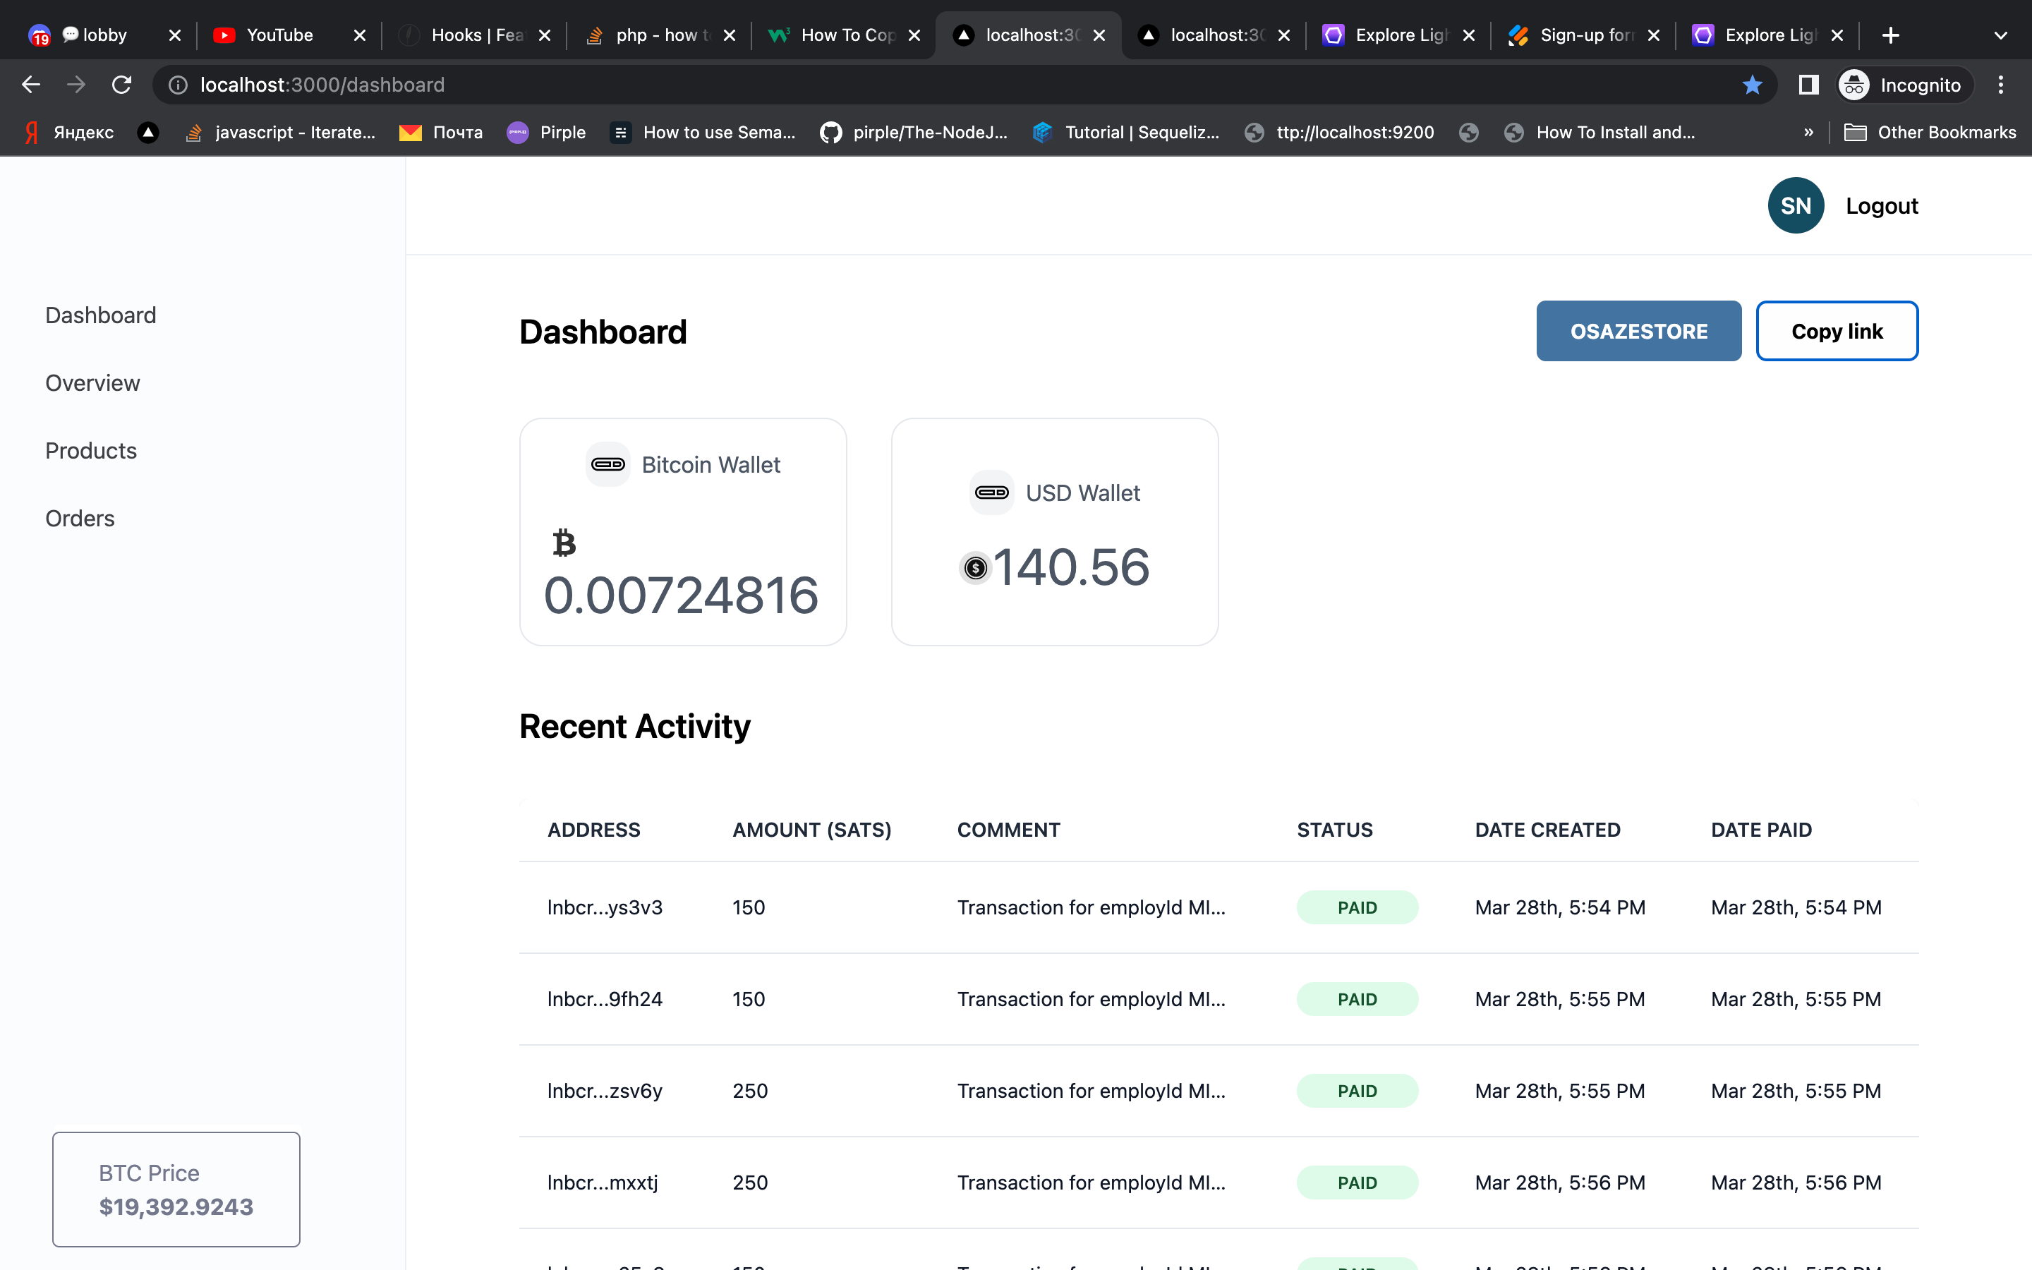Click the 0.00724816 bitcoin balance
This screenshot has height=1270, width=2032.
pyautogui.click(x=681, y=595)
